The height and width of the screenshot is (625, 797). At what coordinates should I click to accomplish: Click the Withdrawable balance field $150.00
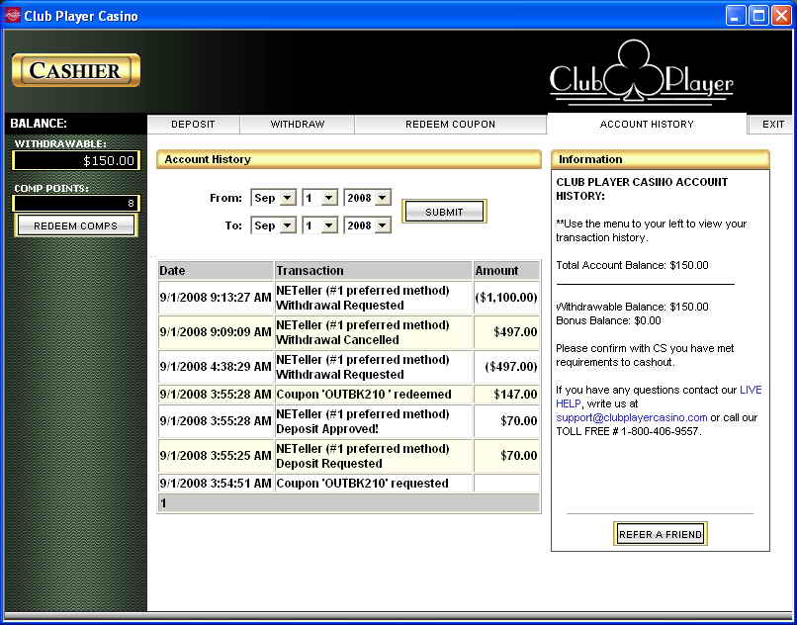tap(76, 160)
